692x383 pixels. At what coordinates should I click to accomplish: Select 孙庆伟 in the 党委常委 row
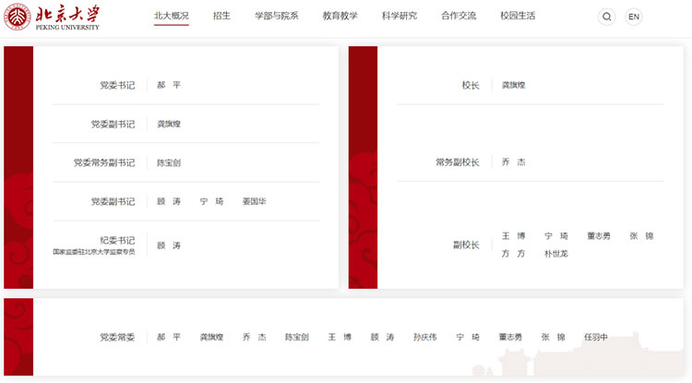(424, 338)
